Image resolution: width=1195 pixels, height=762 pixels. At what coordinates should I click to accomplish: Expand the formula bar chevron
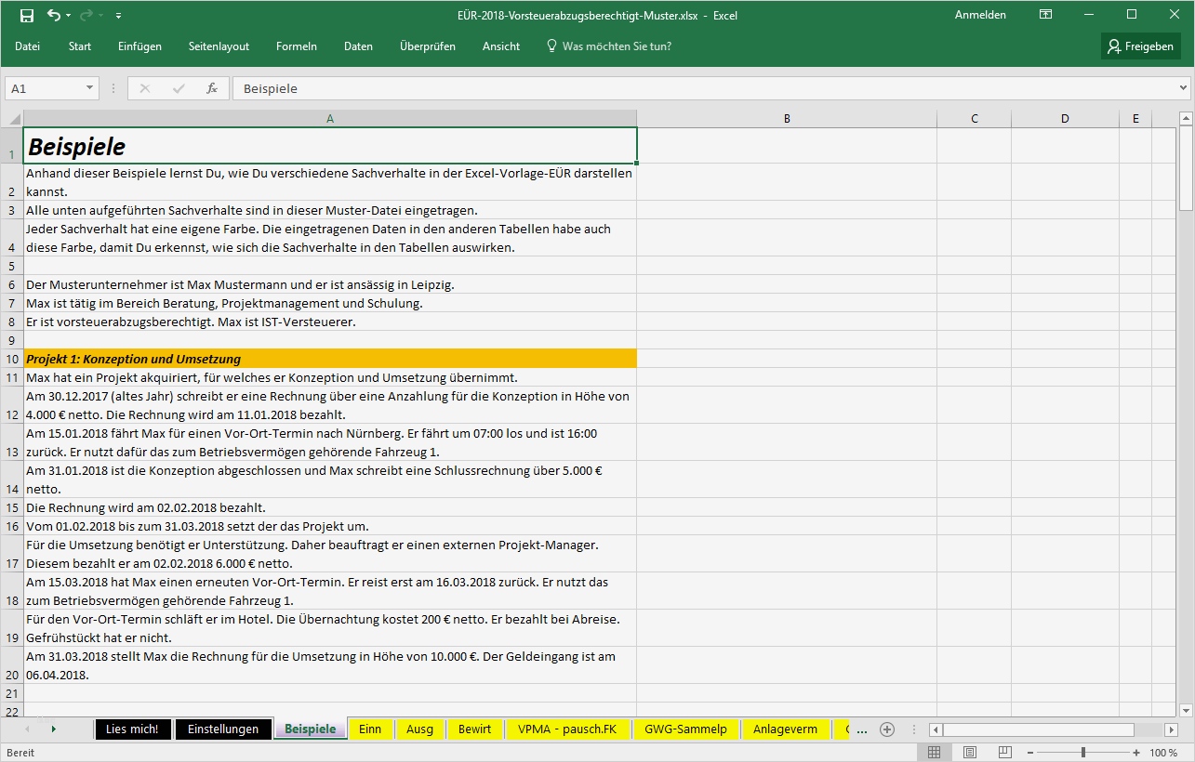1183,88
